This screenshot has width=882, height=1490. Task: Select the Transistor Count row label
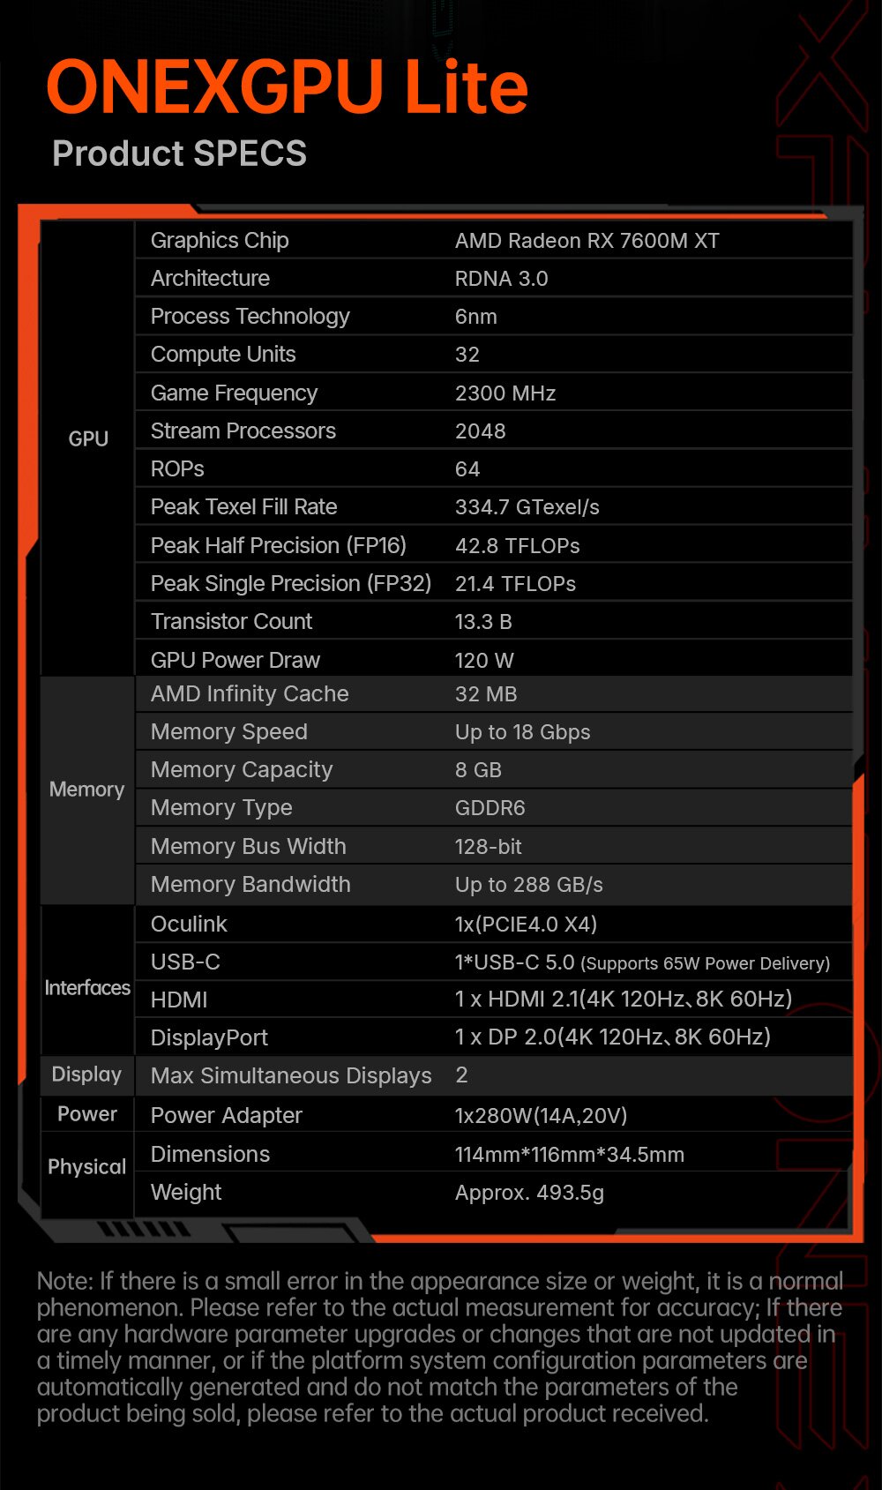coord(231,622)
